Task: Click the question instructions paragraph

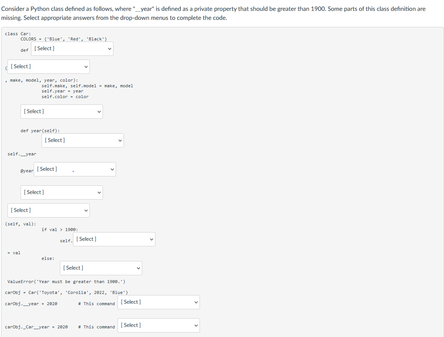Action: 213,13
